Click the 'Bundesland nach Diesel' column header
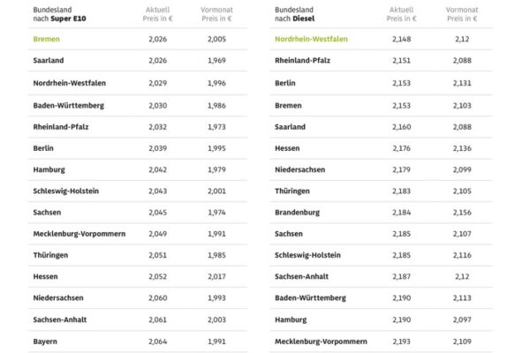Screen dimensions: 530x353 click(297, 13)
